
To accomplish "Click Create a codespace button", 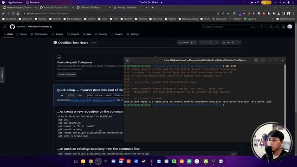I will click(67, 74).
